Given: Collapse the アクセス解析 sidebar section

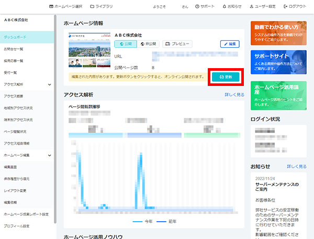Looking at the screenshot, I should coord(49,84).
